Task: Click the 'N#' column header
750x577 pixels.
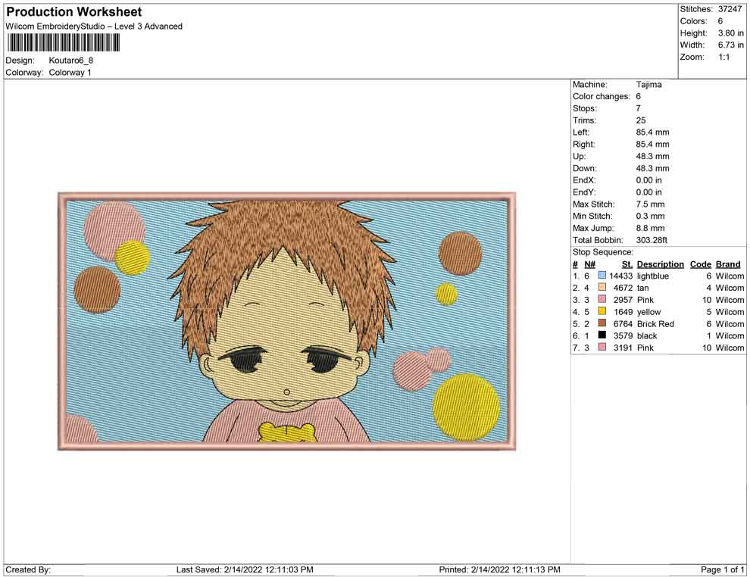Action: point(589,264)
